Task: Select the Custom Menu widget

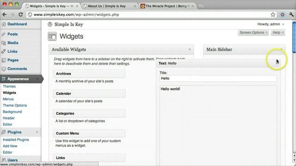Action: coord(89,133)
